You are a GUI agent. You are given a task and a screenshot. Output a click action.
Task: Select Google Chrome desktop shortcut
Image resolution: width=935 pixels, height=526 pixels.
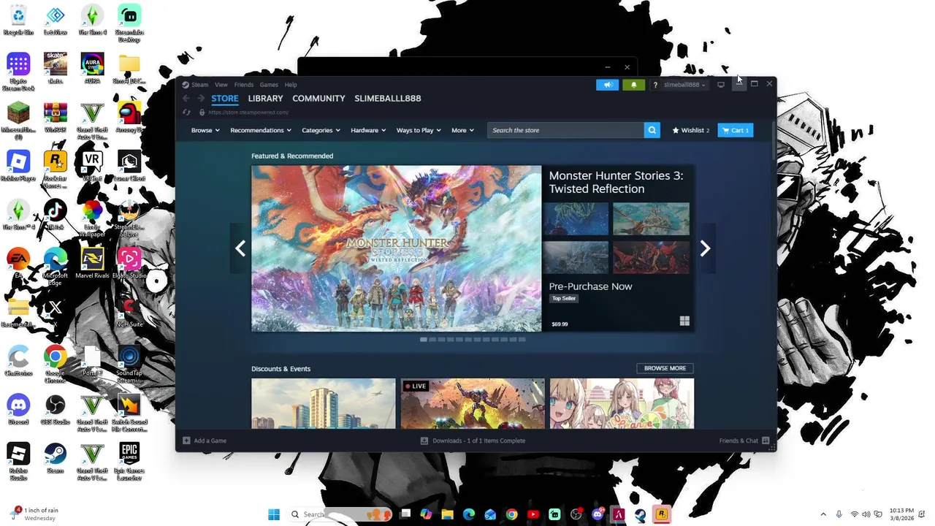tap(56, 364)
